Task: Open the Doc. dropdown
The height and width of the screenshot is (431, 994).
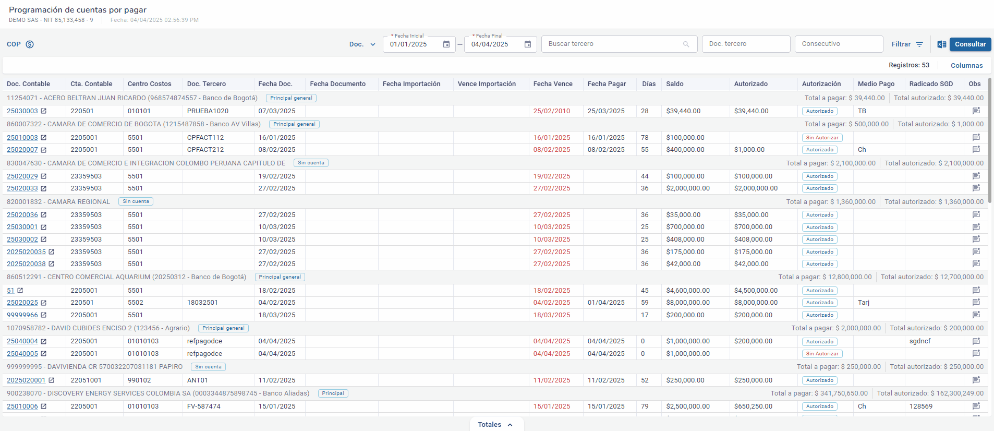Action: tap(362, 44)
